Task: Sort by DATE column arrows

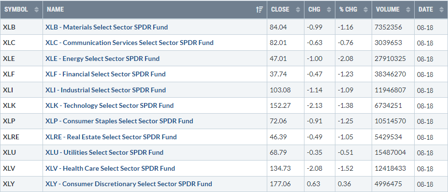Action: (441, 9)
